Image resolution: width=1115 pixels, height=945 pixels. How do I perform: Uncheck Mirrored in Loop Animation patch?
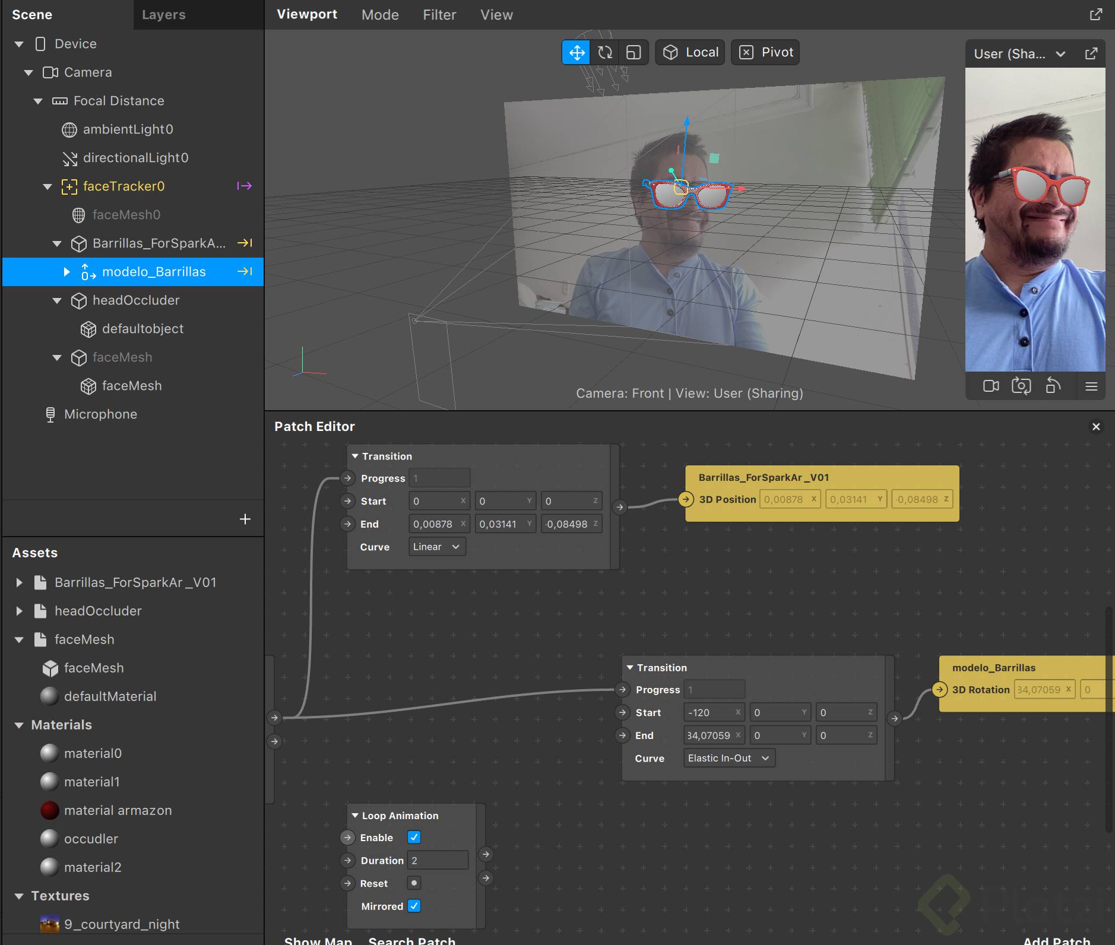point(414,906)
